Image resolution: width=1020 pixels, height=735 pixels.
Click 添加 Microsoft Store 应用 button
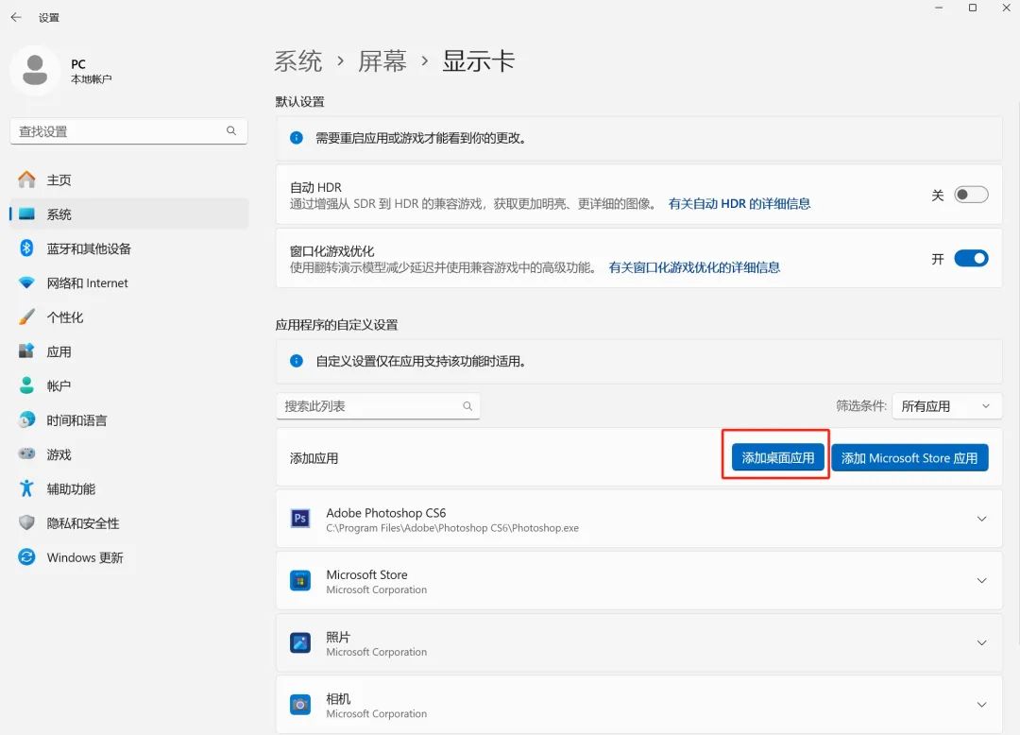[x=909, y=457]
